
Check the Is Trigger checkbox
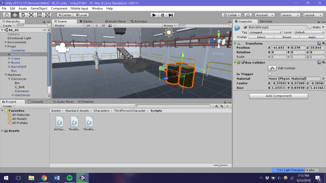coord(269,74)
